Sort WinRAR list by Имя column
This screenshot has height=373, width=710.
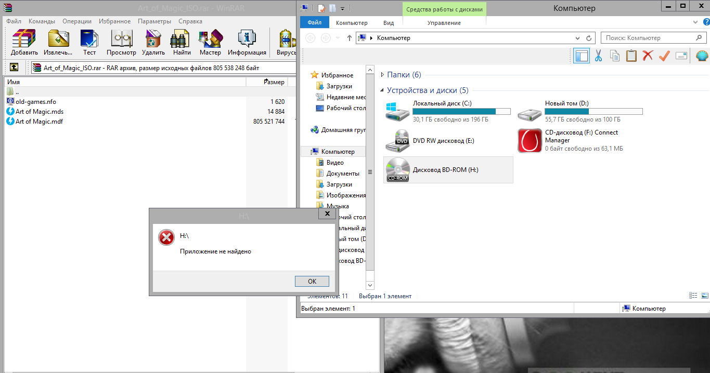click(x=125, y=82)
